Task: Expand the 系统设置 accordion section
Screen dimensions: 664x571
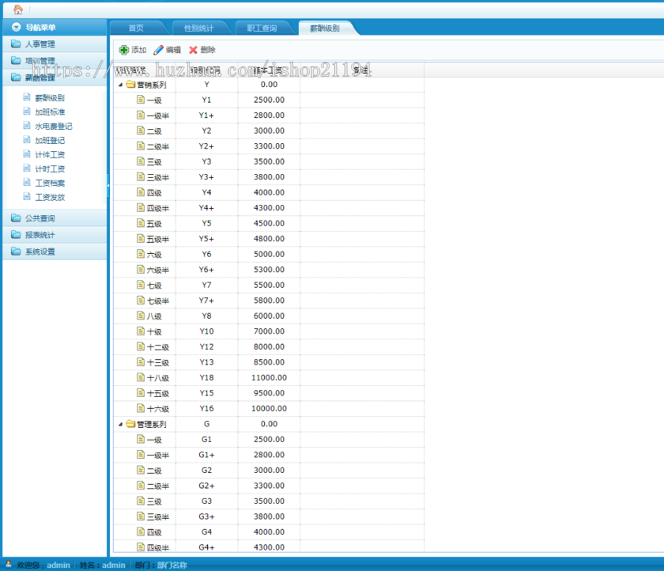Action: 55,251
